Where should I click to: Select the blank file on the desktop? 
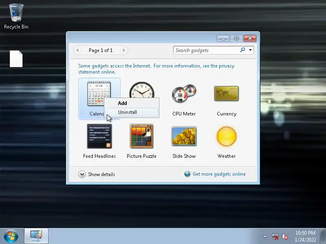click(x=16, y=59)
